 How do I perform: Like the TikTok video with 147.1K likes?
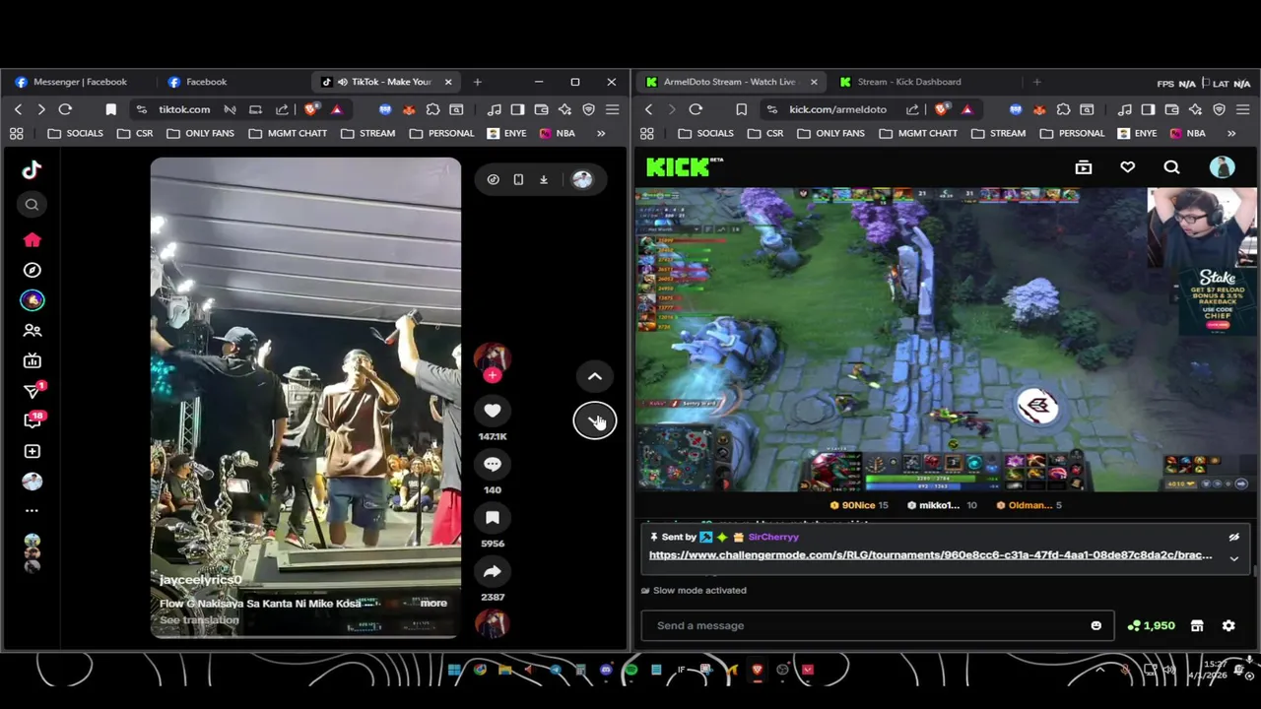coord(493,411)
